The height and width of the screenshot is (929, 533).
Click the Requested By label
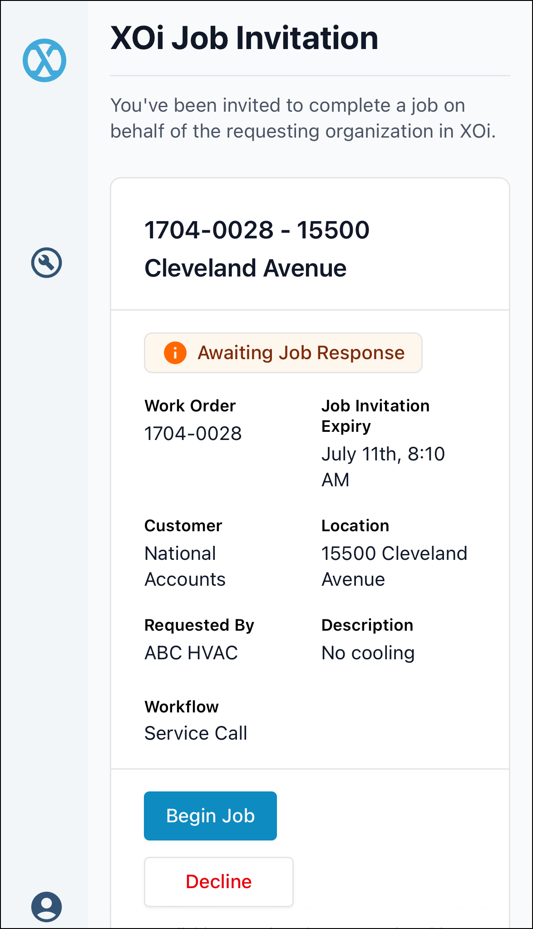199,625
